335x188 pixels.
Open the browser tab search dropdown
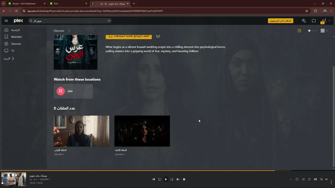pyautogui.click(x=3, y=4)
